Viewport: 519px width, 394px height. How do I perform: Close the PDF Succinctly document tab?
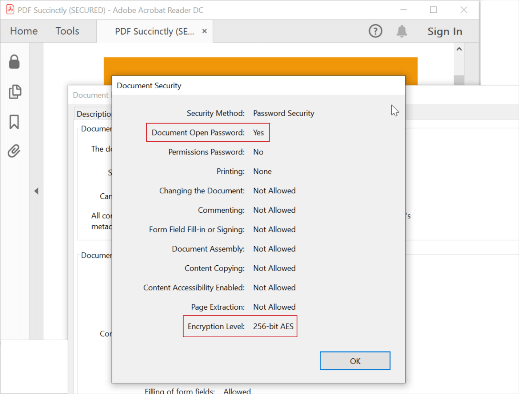pos(204,31)
